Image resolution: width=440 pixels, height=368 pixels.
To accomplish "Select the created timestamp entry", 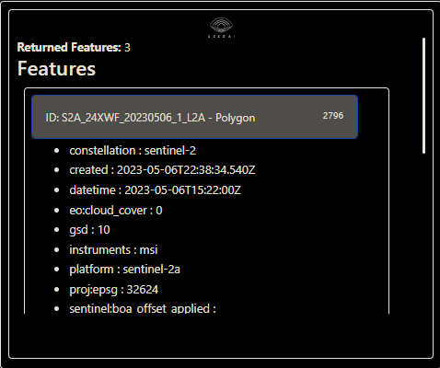I will [x=162, y=170].
